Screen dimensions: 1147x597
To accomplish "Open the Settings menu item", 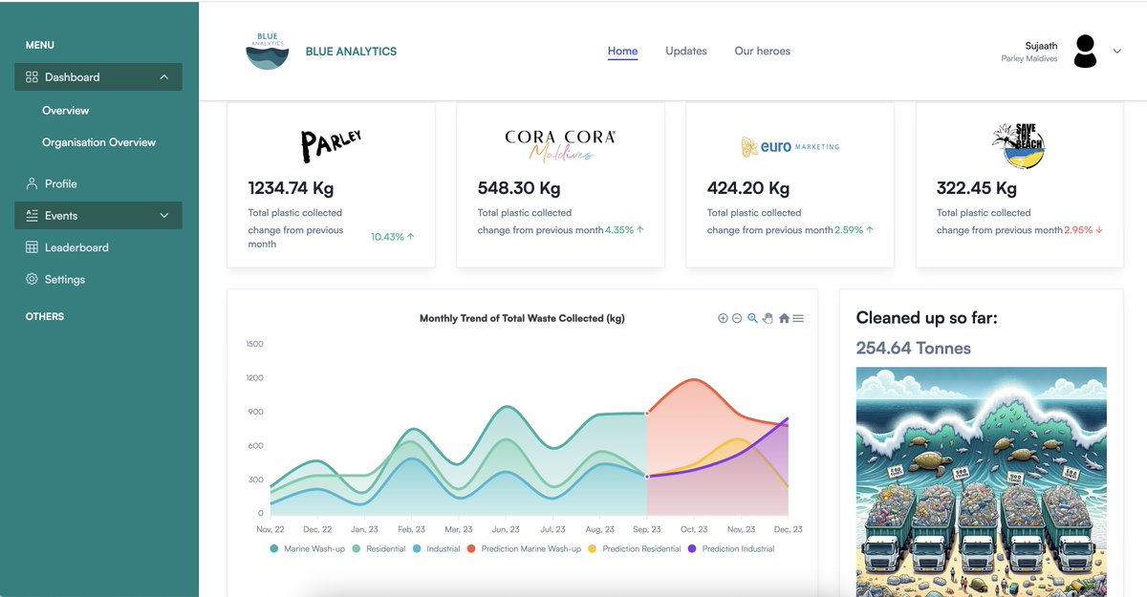I will pos(65,280).
